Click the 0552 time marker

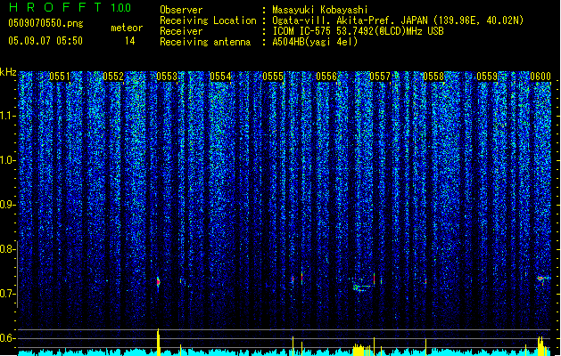pos(113,77)
